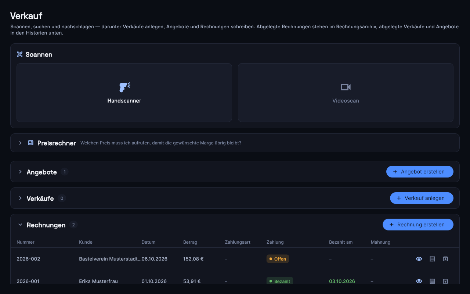
Task: Click the Bezahlt am column header
Action: click(341, 242)
